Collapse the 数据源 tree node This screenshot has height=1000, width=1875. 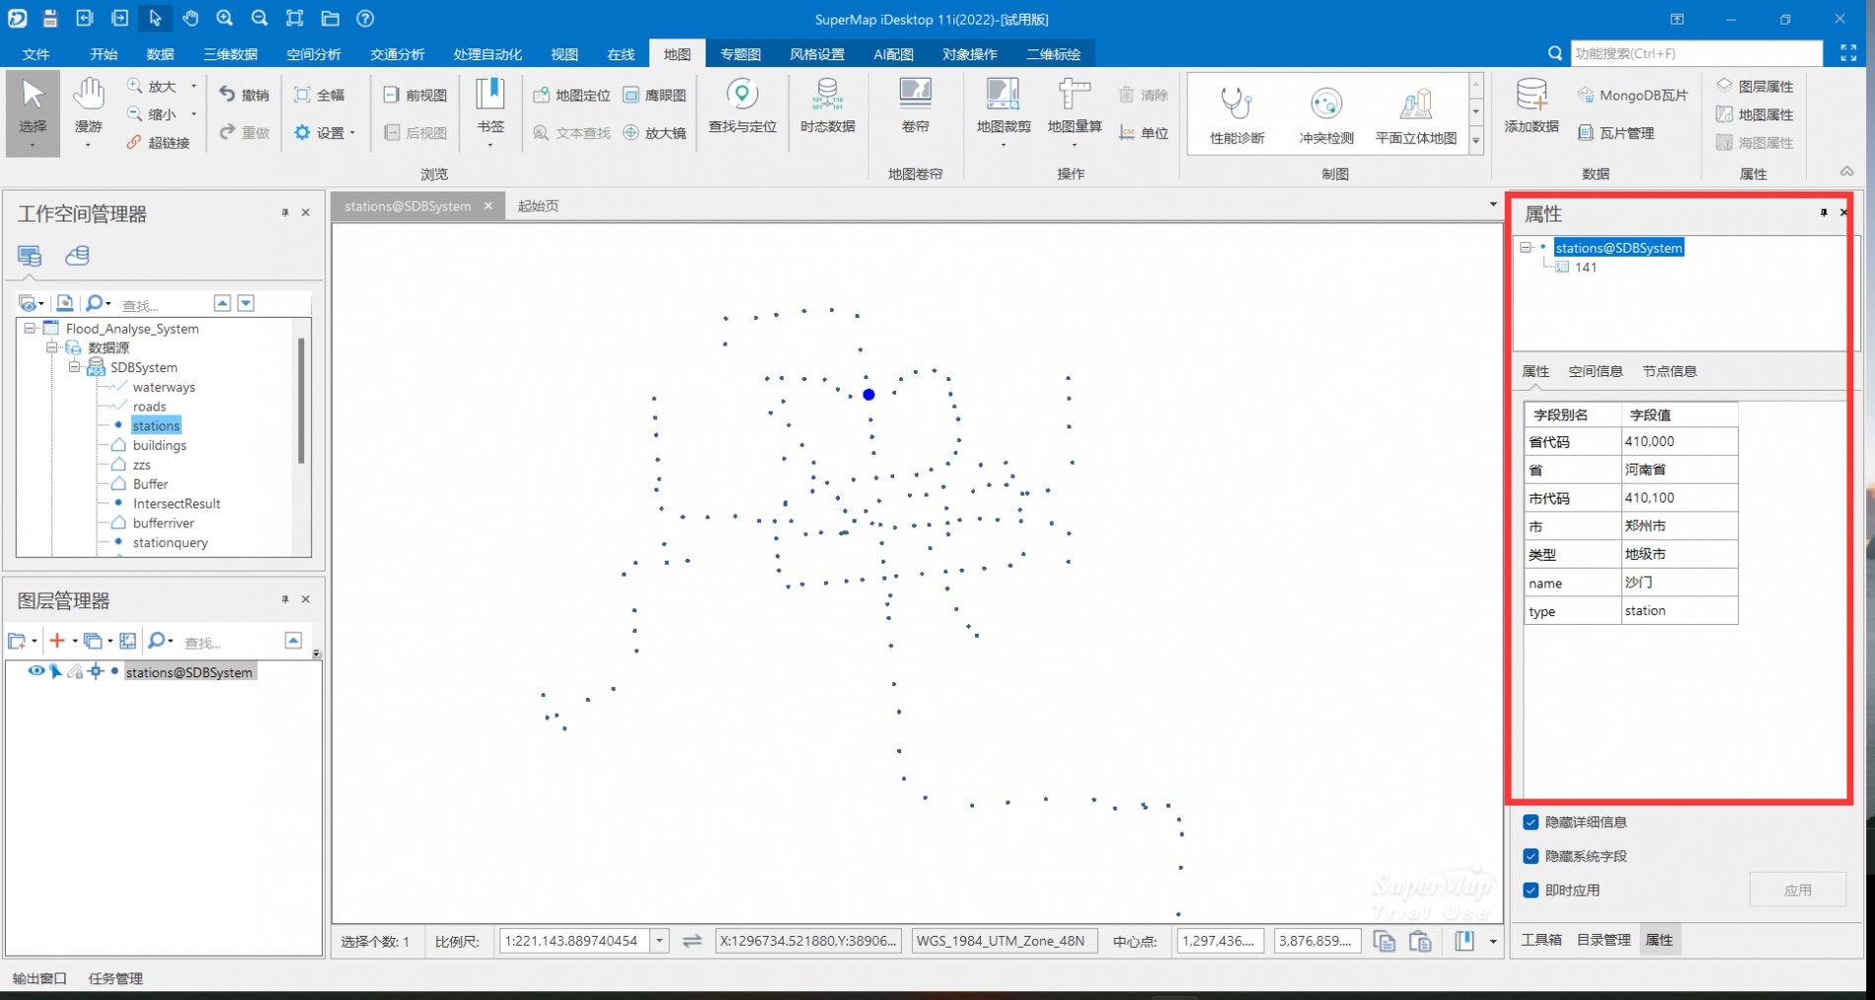click(x=51, y=347)
